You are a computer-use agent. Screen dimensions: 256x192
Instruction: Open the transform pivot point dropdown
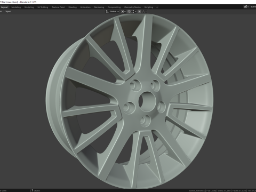tap(123, 12)
